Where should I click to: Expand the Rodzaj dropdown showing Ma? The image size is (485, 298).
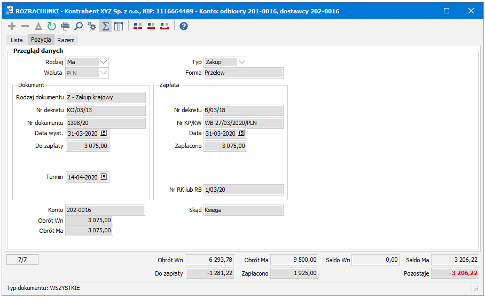click(104, 62)
